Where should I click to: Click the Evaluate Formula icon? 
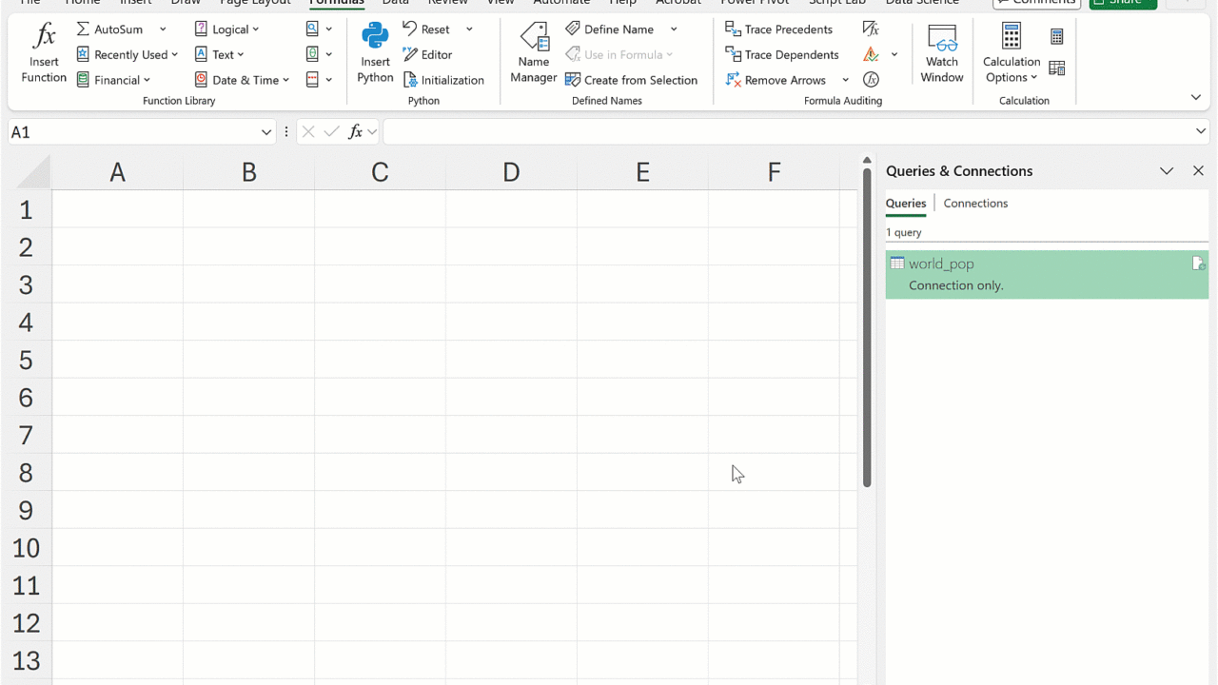871,80
